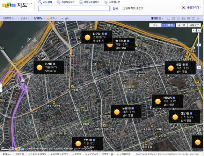The width and height of the screenshot is (204, 156).
Task: Click the sun icon on the 청담1동 weather card
Action: [171, 68]
